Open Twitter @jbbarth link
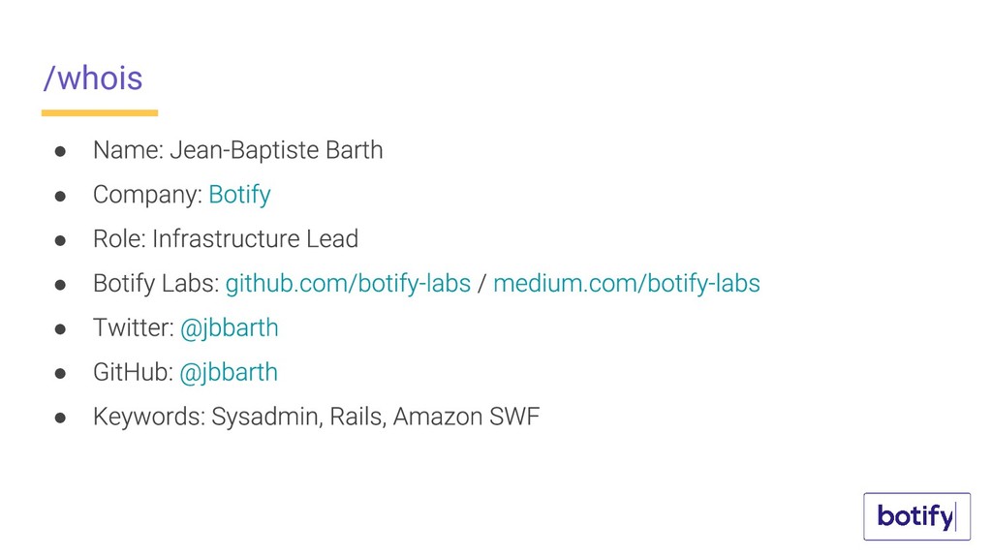Image resolution: width=992 pixels, height=558 pixels. [229, 328]
